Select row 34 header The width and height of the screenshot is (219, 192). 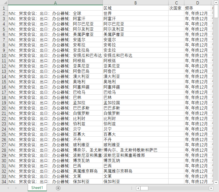click(4, 181)
